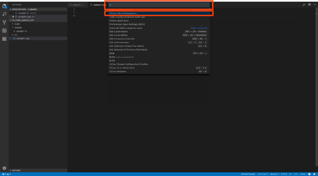Expand the Outline panel

click(x=10, y=170)
